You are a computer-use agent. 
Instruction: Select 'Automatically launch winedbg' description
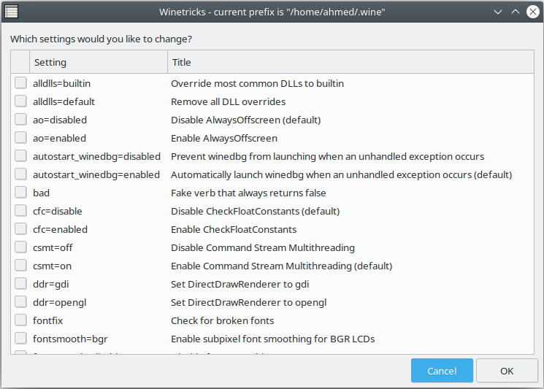[341, 174]
